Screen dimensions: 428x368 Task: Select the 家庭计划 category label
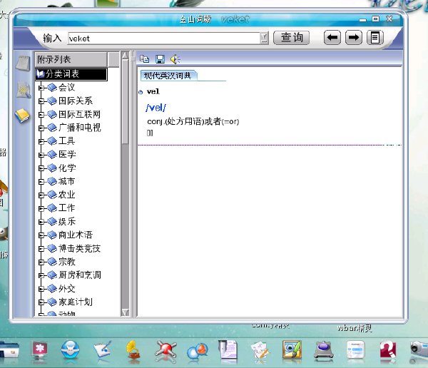[76, 302]
